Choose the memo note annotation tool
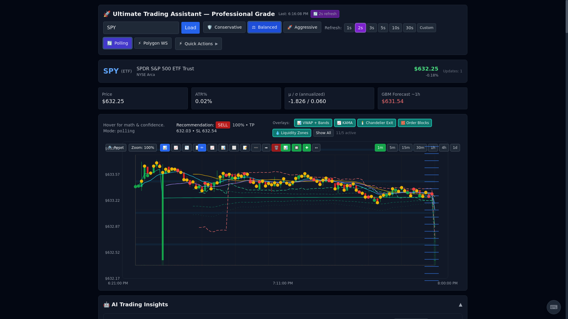Viewport: 568px width, 319px height. [x=245, y=148]
